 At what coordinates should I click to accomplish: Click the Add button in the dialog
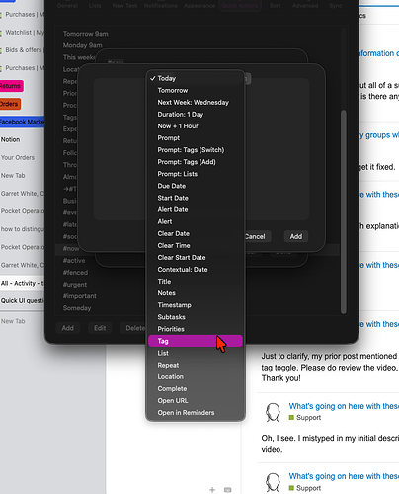click(x=296, y=236)
